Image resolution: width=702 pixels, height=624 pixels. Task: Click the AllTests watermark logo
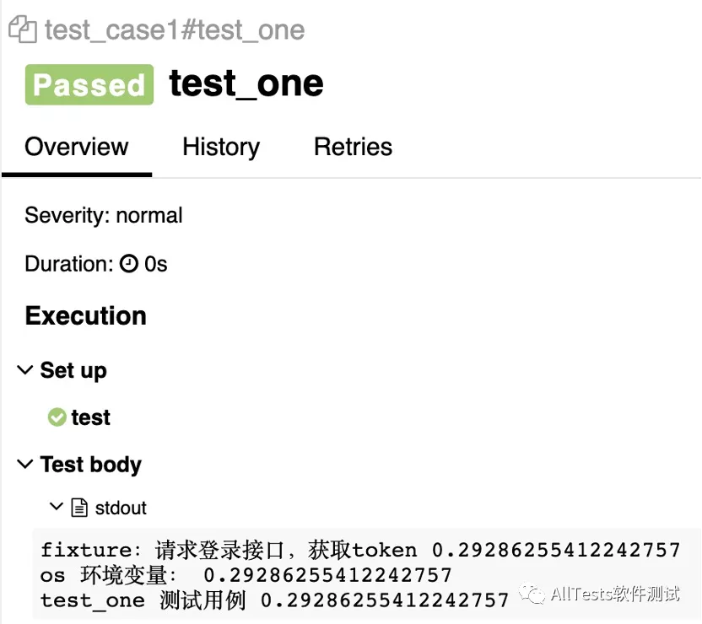[532, 594]
